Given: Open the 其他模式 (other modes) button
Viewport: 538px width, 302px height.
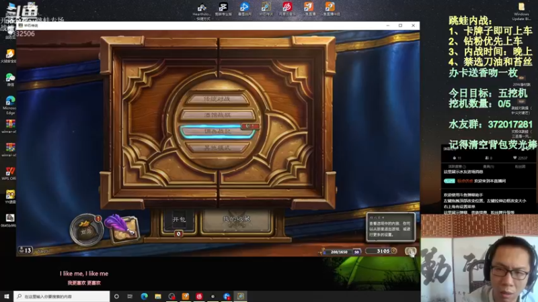Looking at the screenshot, I should click(217, 148).
